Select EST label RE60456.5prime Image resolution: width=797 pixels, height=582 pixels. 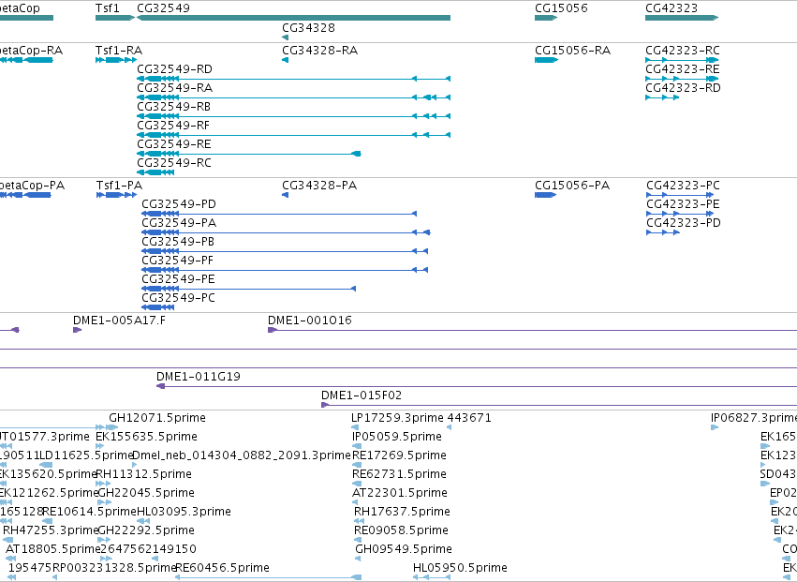[x=222, y=568]
